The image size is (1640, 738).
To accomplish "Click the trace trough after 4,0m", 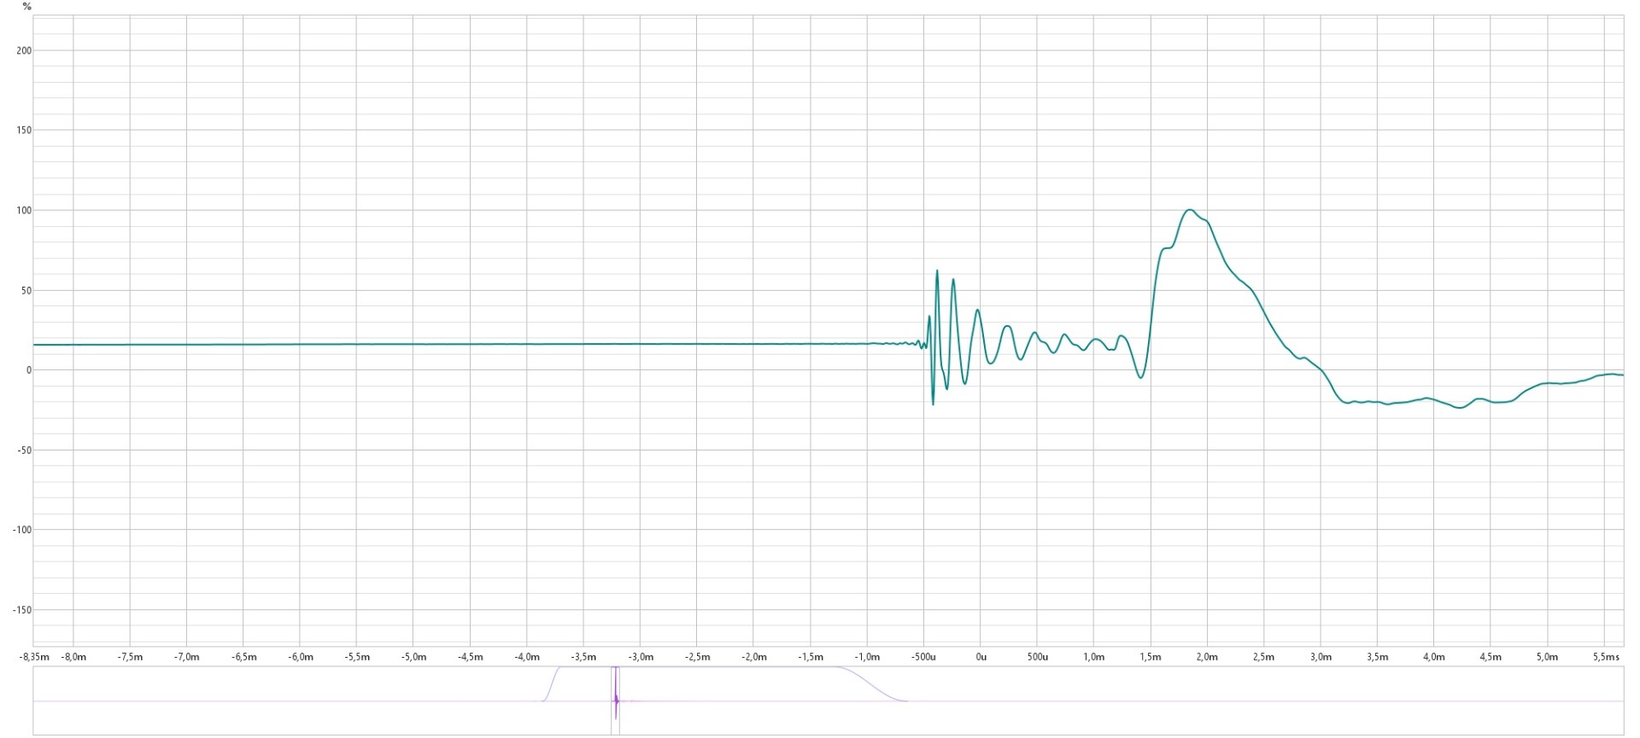I will point(1460,408).
